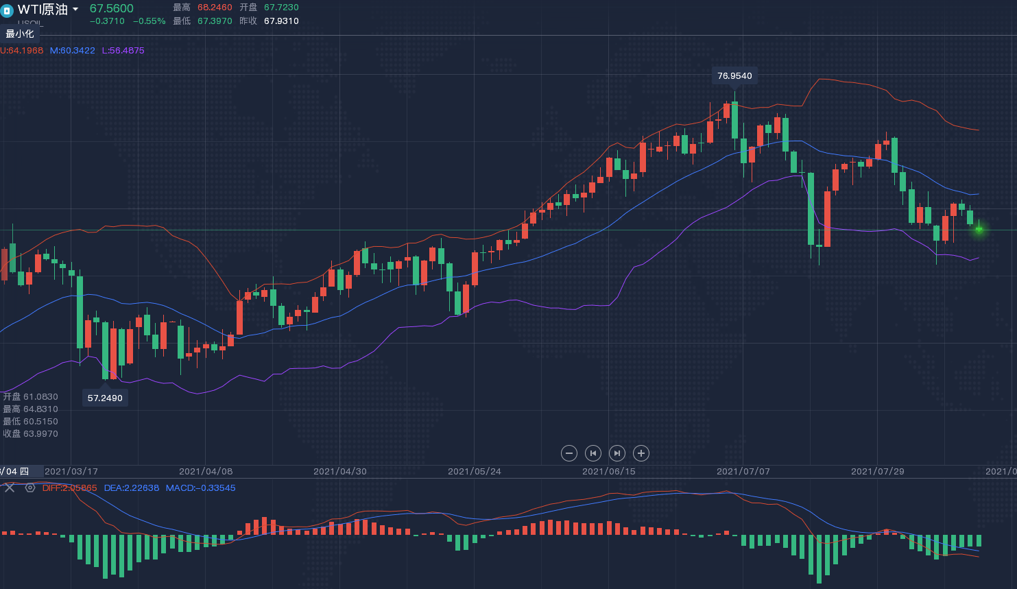The height and width of the screenshot is (589, 1017).
Task: Click the WTI crude oil symbol icon
Action: click(7, 10)
